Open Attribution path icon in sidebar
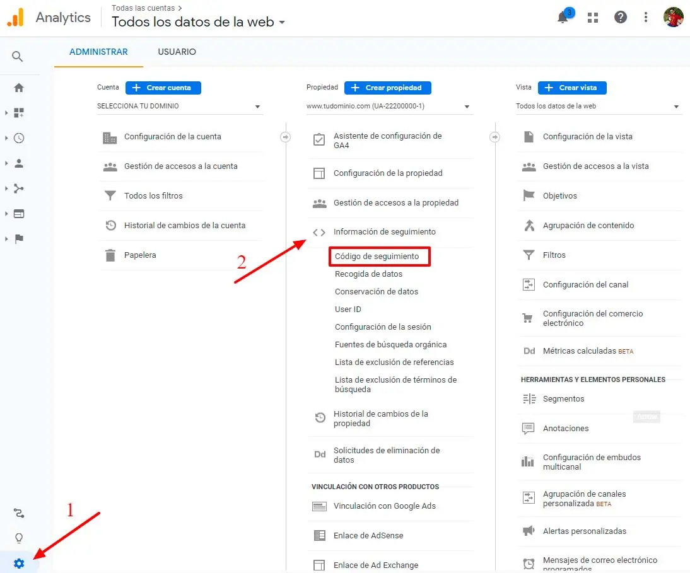Screen dimensions: 690x573 click(18, 513)
